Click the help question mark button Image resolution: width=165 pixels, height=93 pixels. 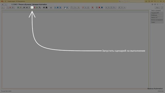pos(162,7)
